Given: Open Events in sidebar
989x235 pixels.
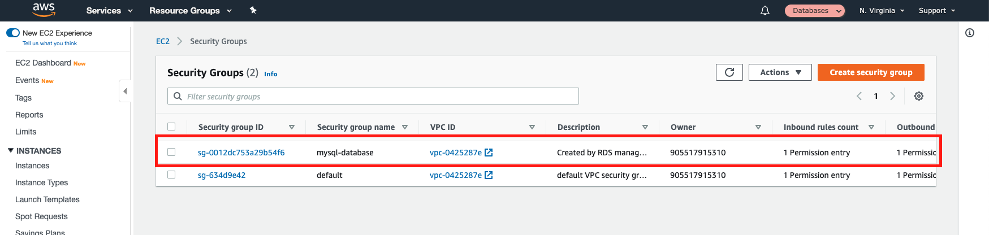Looking at the screenshot, I should click(x=27, y=80).
